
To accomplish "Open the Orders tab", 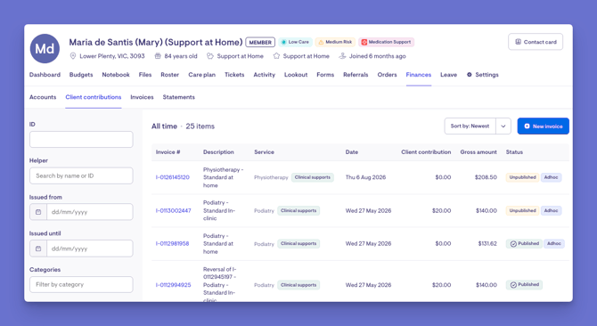I will 388,75.
